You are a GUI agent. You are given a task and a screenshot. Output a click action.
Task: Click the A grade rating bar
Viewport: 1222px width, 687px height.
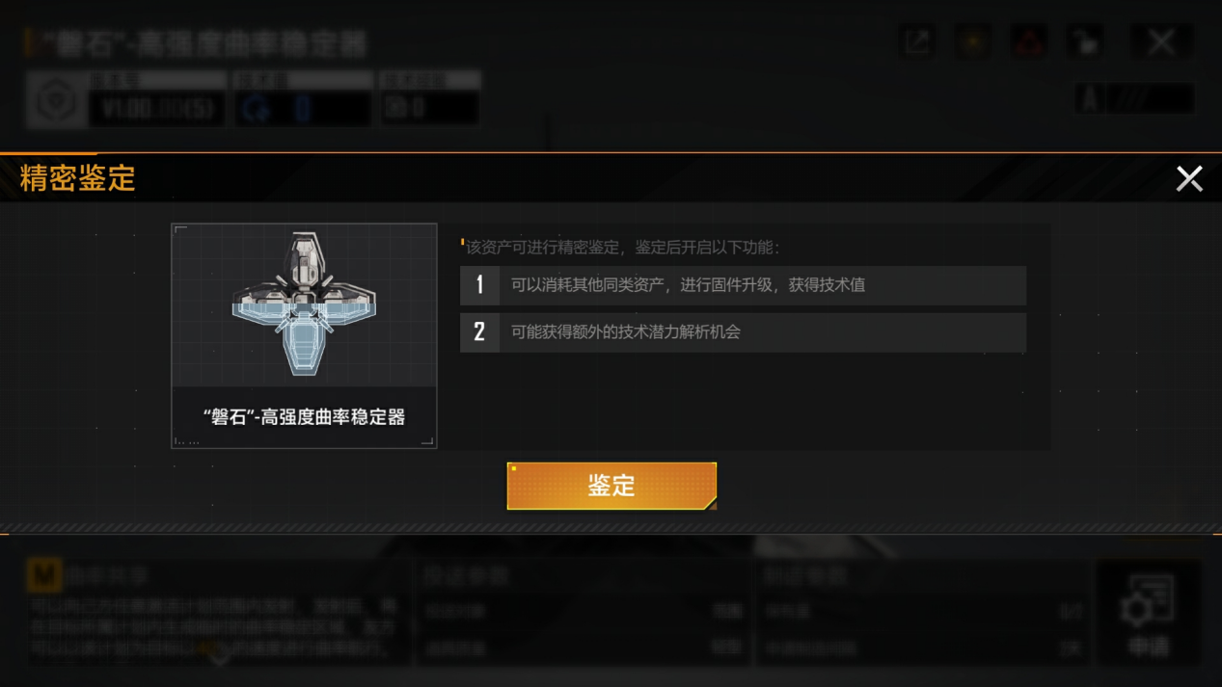[x=1134, y=98]
